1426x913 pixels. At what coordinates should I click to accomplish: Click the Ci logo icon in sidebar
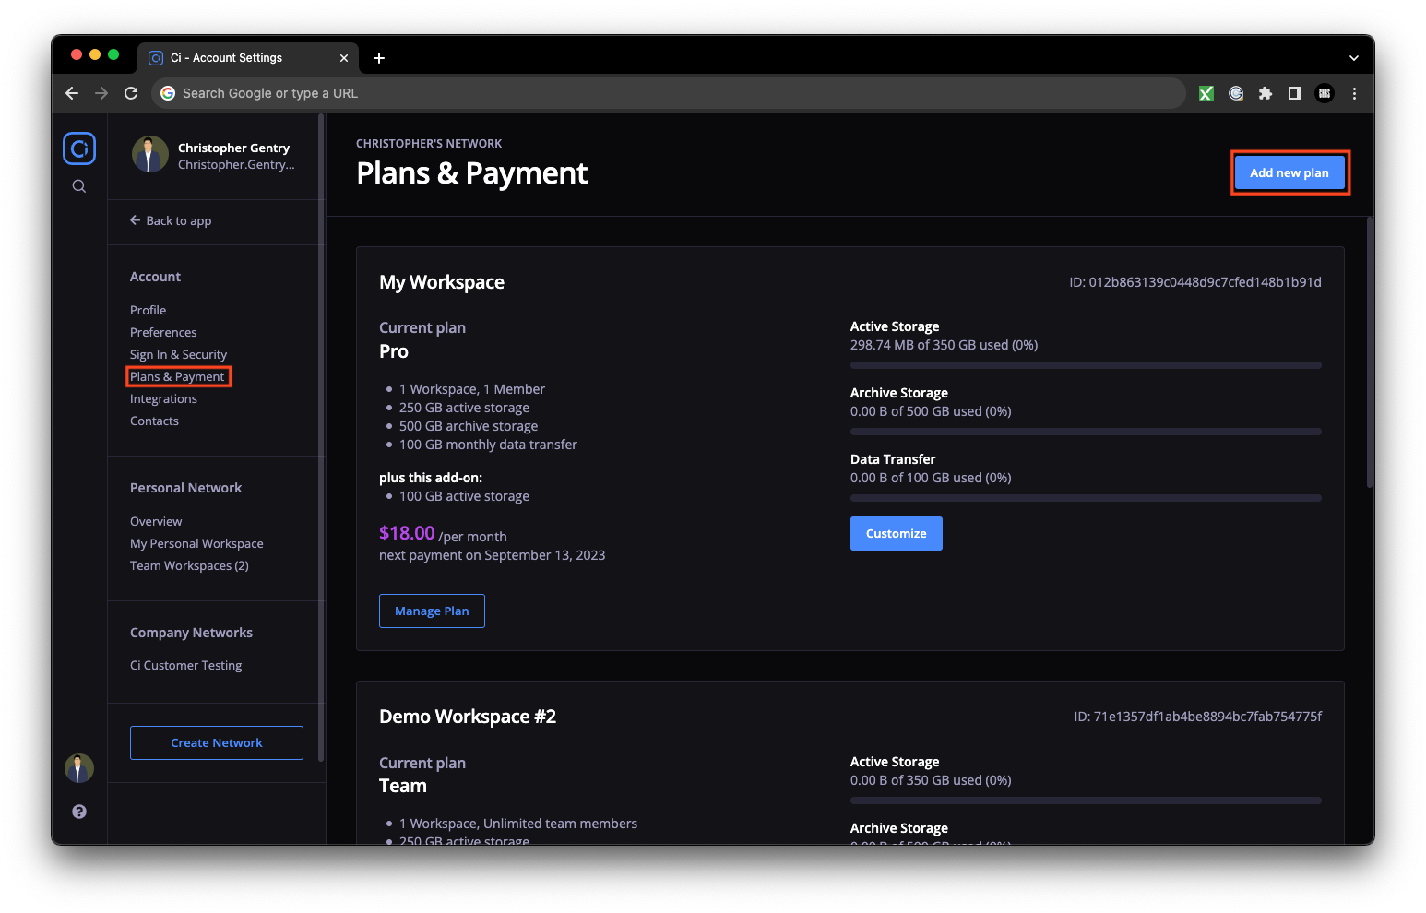(x=79, y=148)
